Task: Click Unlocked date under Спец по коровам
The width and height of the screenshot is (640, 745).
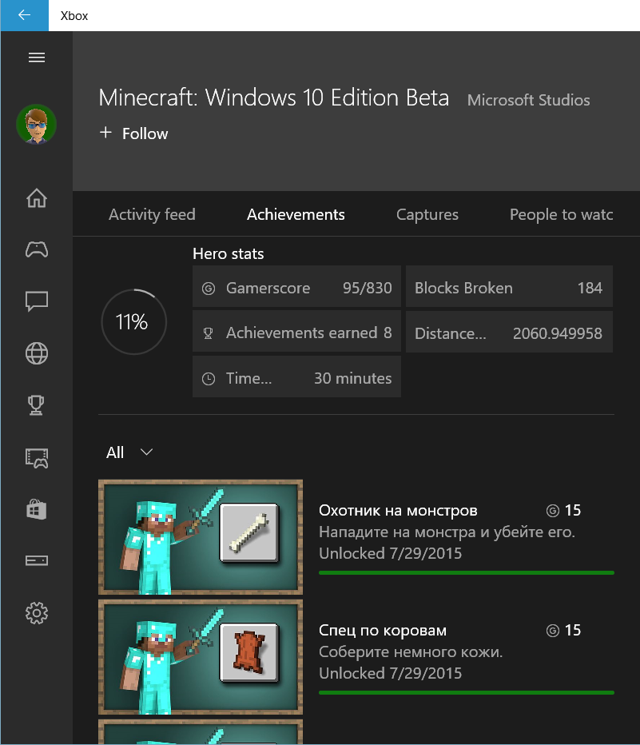Action: pos(390,673)
